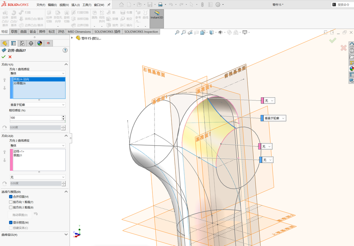Toggle the 创建实体 checkbox
This screenshot has height=246, width=354.
(11, 228)
